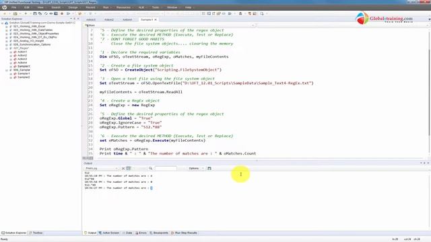Image resolution: width=431 pixels, height=242 pixels.
Task: Expand the 024_Working_With_DT test node
Action: click(7, 37)
